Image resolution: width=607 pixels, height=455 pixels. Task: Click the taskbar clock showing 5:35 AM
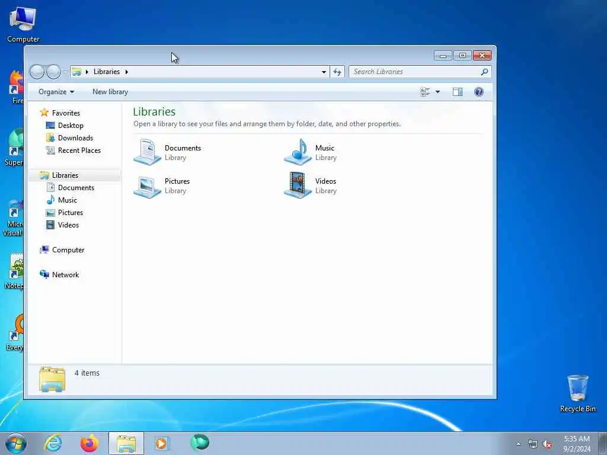click(577, 444)
